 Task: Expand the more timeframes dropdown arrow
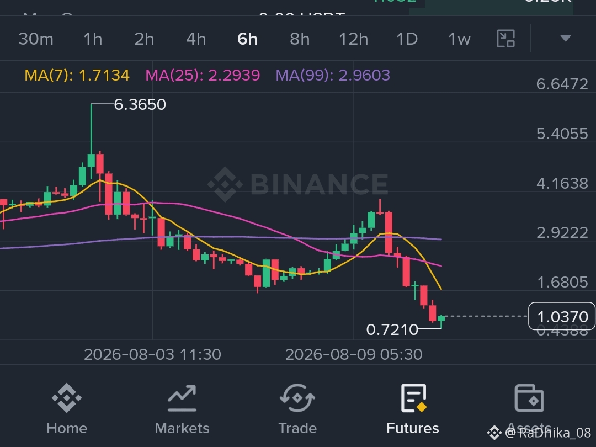[566, 38]
